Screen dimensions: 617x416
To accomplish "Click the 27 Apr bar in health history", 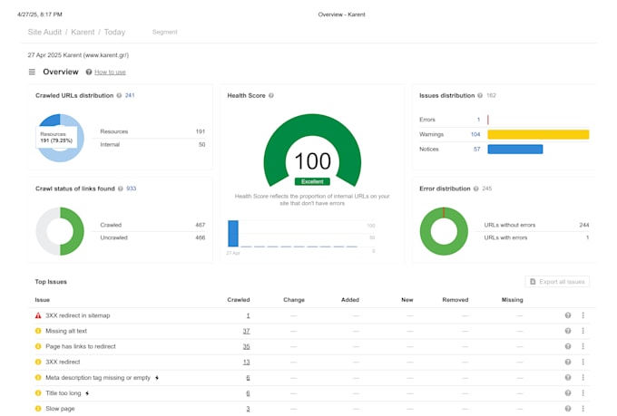I will pos(233,234).
